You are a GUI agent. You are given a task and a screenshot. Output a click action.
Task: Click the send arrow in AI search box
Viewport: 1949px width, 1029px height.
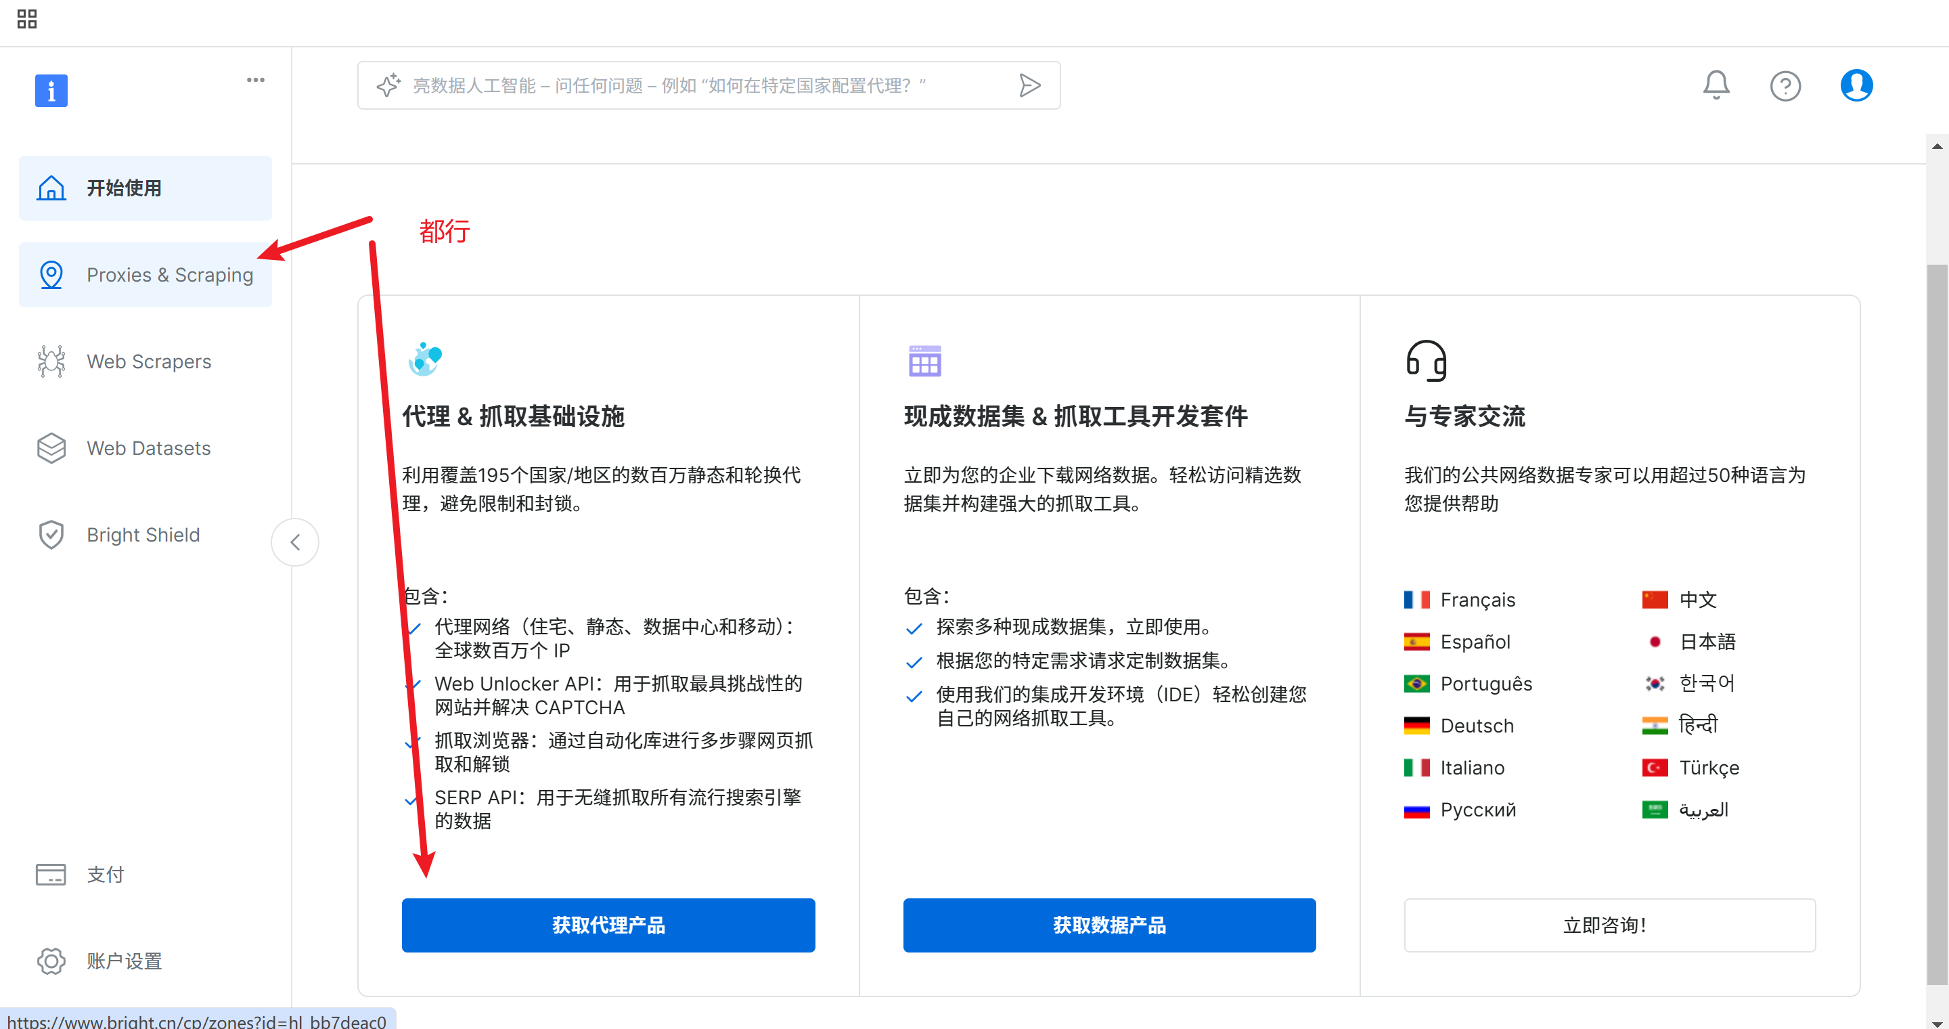point(1029,85)
